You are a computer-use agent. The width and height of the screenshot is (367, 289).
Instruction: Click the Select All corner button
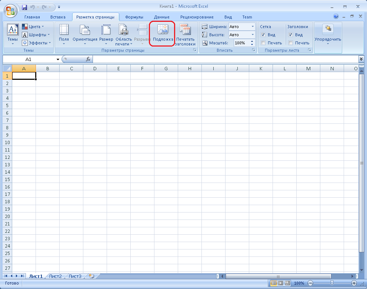point(7,68)
